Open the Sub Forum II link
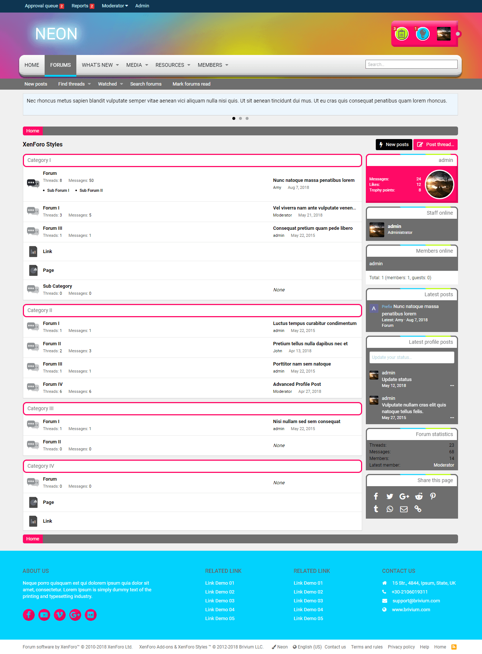 (x=91, y=191)
